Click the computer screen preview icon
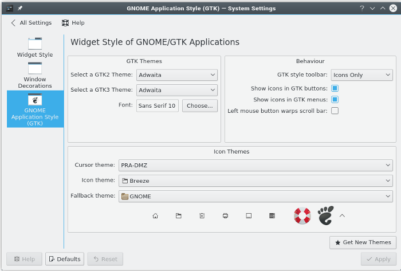Viewport: 401px width, 271px height. [249, 216]
